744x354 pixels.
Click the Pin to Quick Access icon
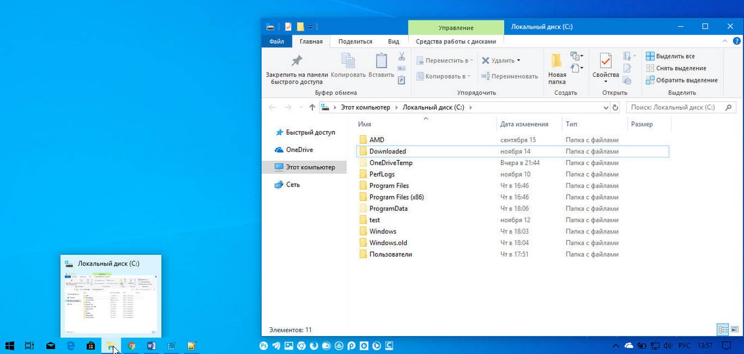point(297,61)
